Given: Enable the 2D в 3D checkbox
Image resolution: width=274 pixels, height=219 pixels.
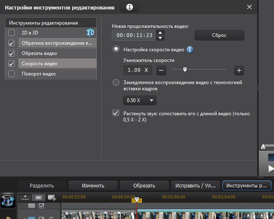Looking at the screenshot, I should [11, 33].
